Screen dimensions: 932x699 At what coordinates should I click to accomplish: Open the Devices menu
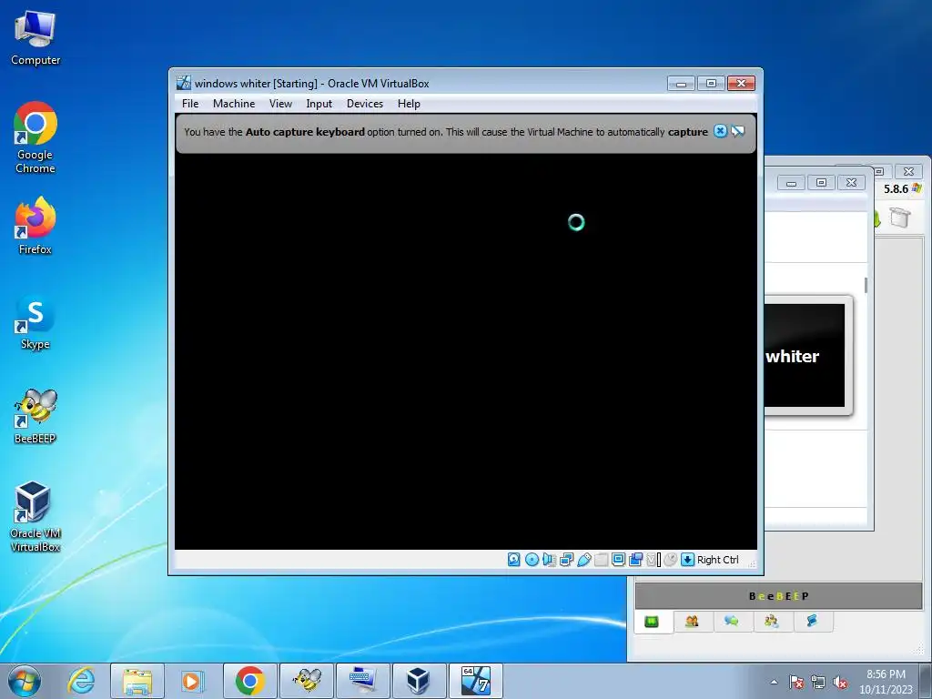[x=365, y=104]
